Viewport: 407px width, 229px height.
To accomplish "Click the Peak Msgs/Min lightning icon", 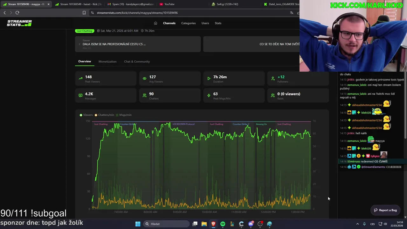I will pyautogui.click(x=209, y=95).
